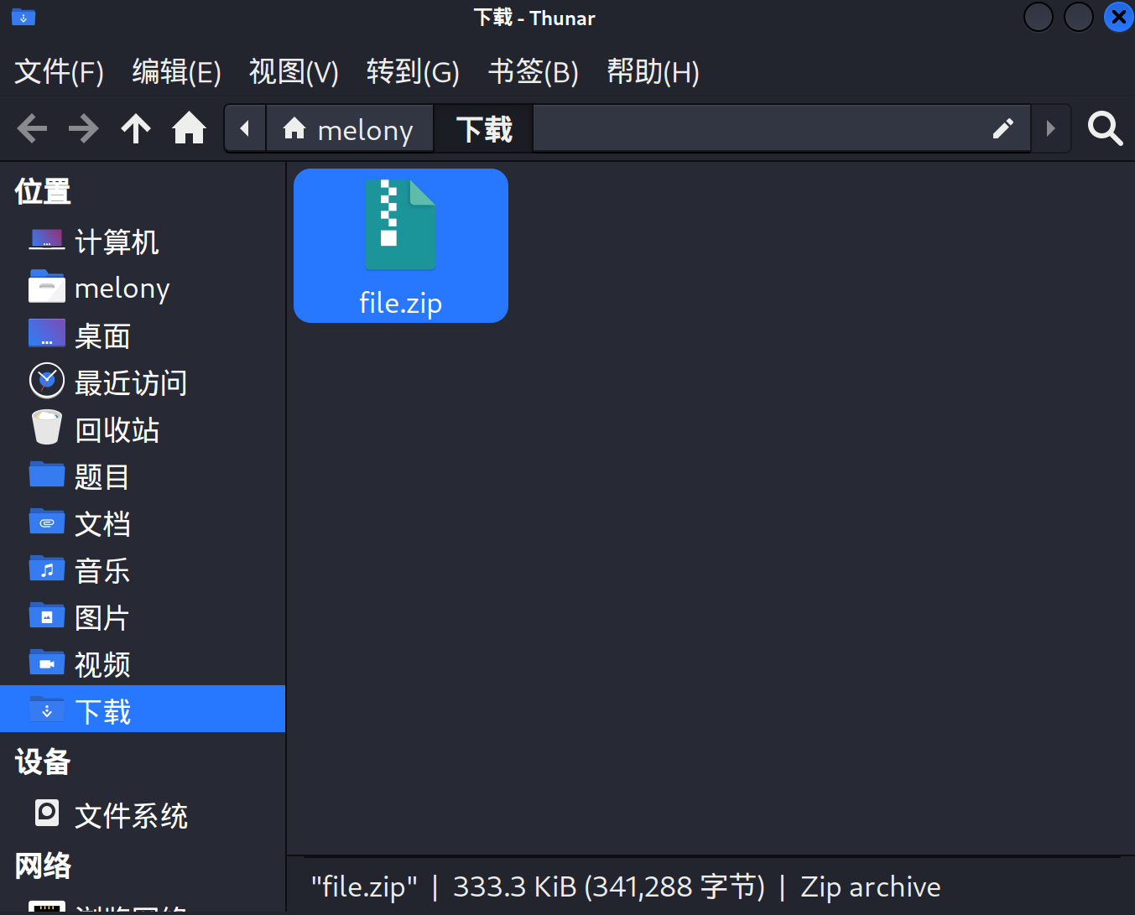Open the 视图(V) menu
The height and width of the screenshot is (915, 1135).
(294, 72)
